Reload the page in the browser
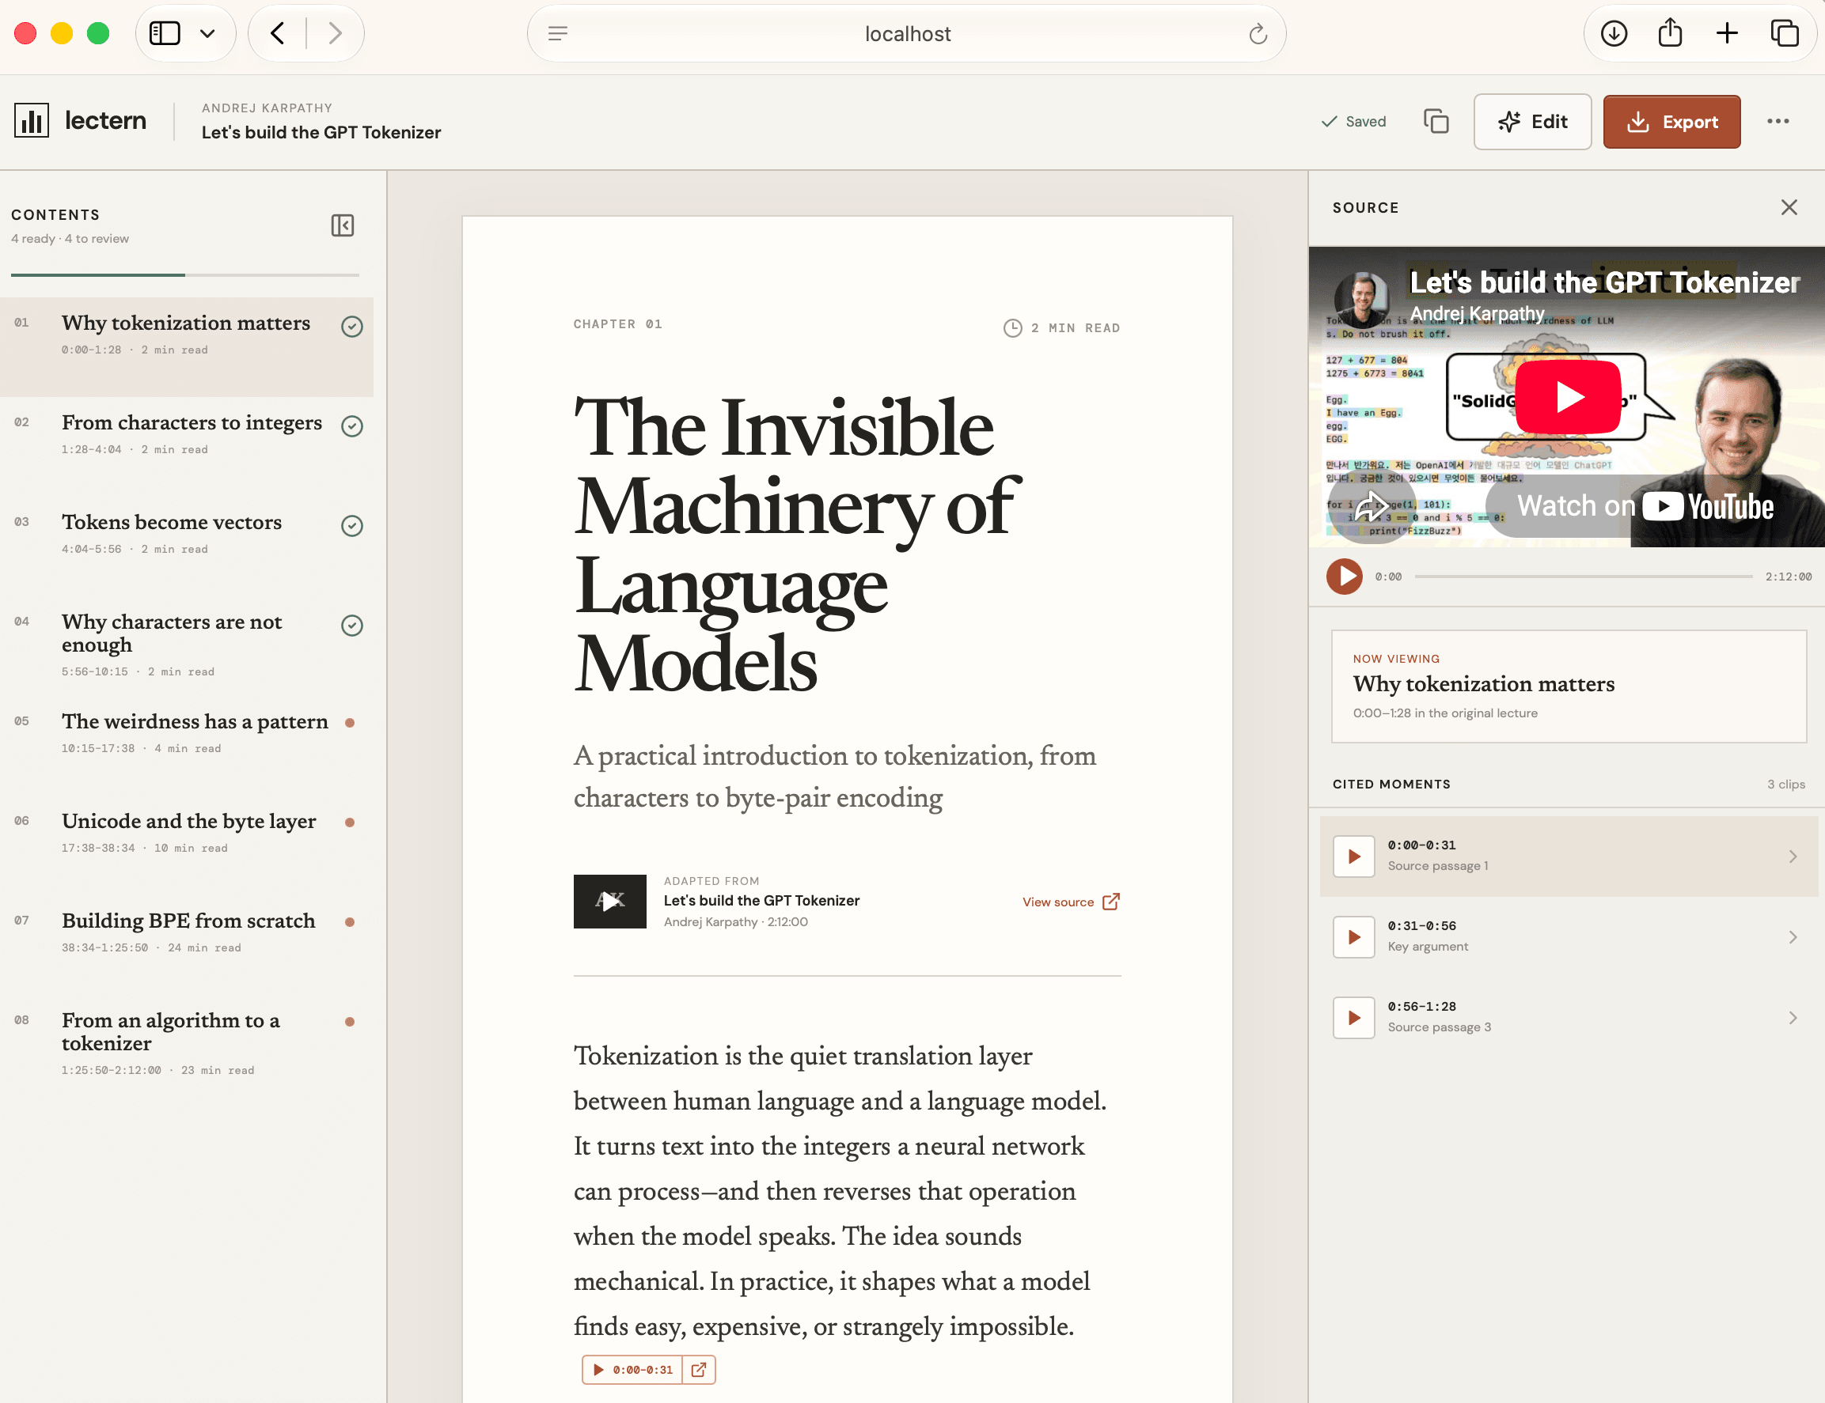Screen dimensions: 1825x1403 tap(1258, 34)
